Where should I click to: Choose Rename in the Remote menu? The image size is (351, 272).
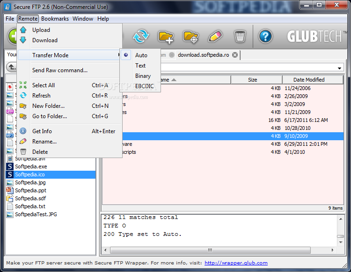[69, 142]
